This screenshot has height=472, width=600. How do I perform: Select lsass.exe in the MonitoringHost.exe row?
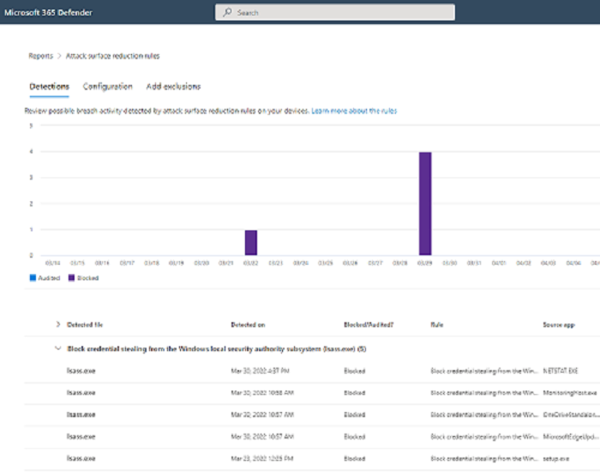(81, 393)
